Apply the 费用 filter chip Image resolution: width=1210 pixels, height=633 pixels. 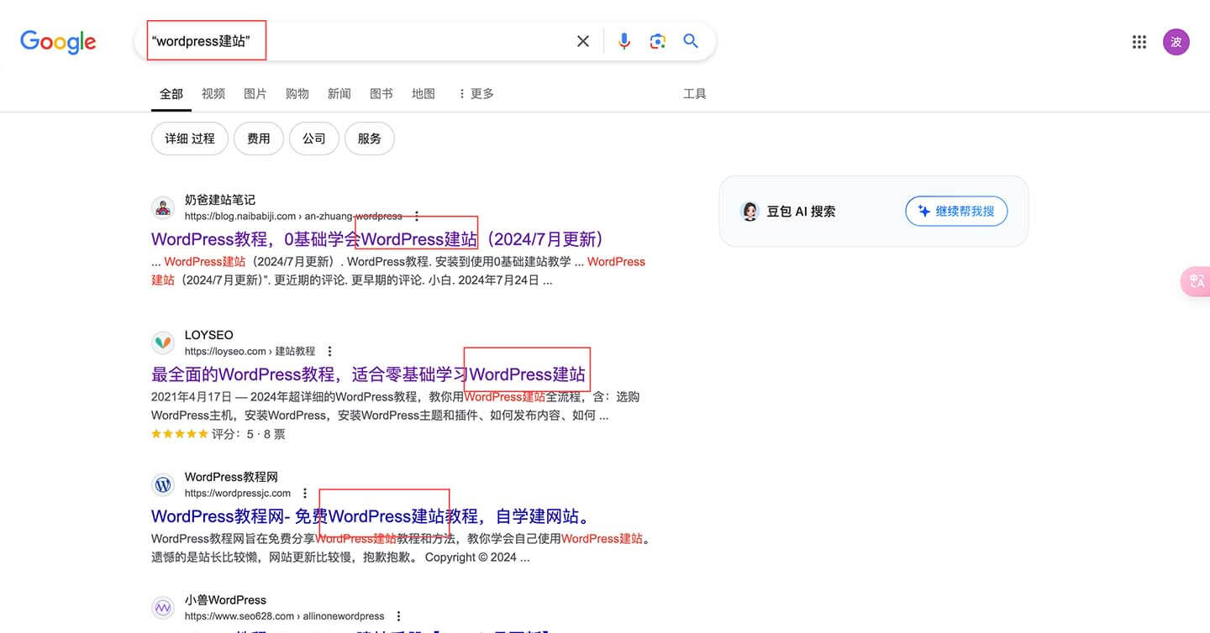tap(259, 139)
